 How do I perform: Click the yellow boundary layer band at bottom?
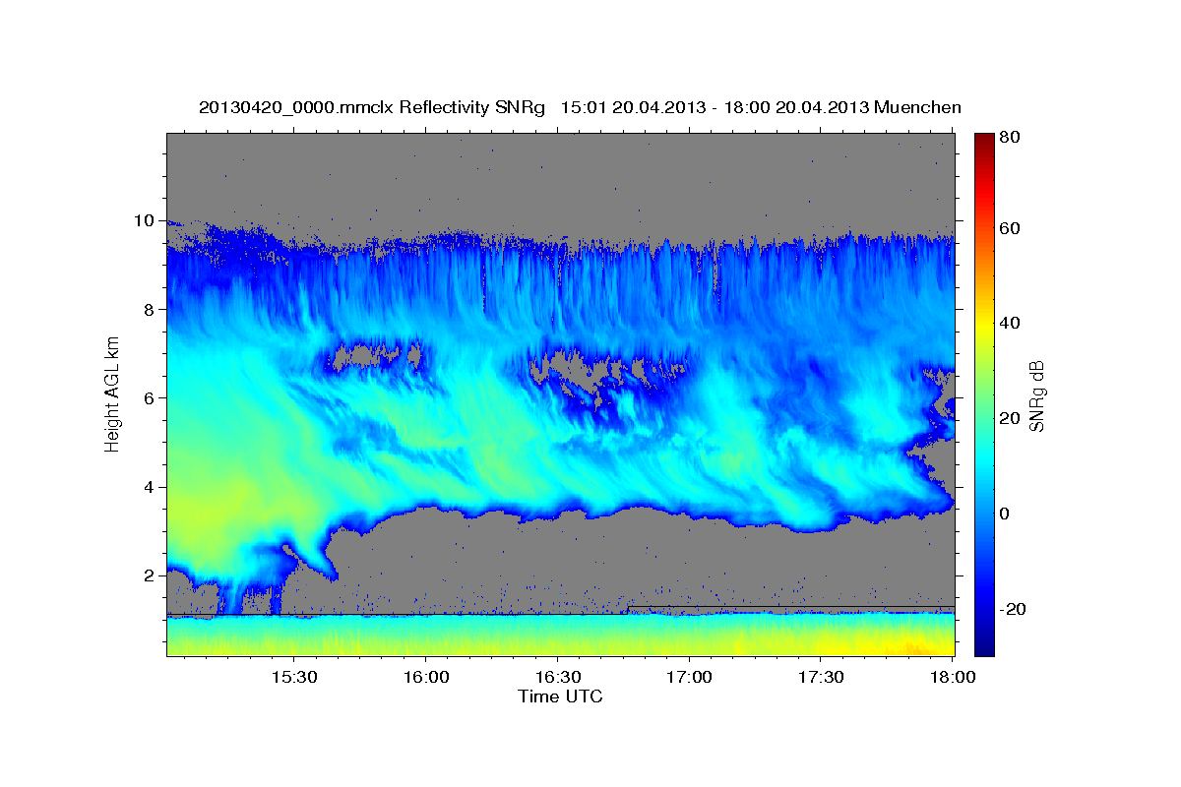[561, 642]
